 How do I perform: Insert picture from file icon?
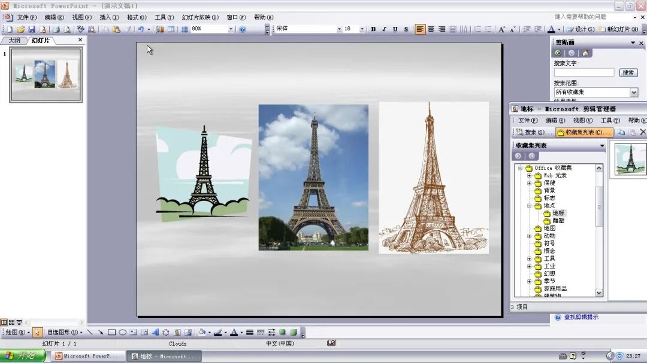[188, 332]
